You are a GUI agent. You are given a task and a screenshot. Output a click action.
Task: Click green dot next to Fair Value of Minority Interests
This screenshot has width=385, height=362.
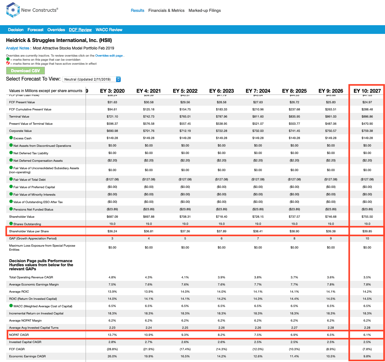[x=11, y=194]
